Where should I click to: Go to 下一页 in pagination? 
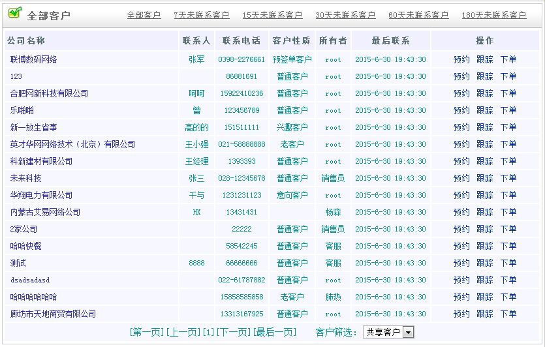(234, 332)
